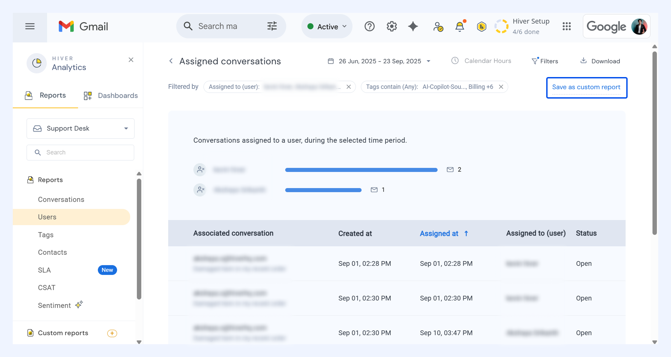Click the search magnifier icon in Gmail search
The height and width of the screenshot is (357, 671).
coord(188,26)
